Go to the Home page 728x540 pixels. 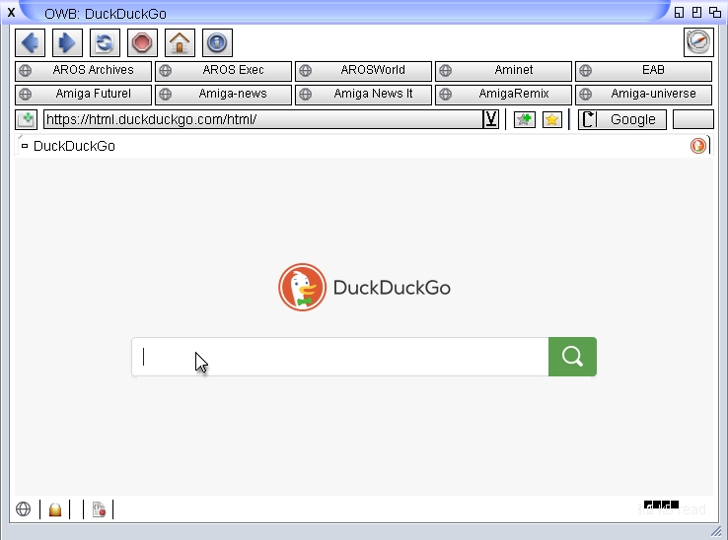pyautogui.click(x=180, y=43)
